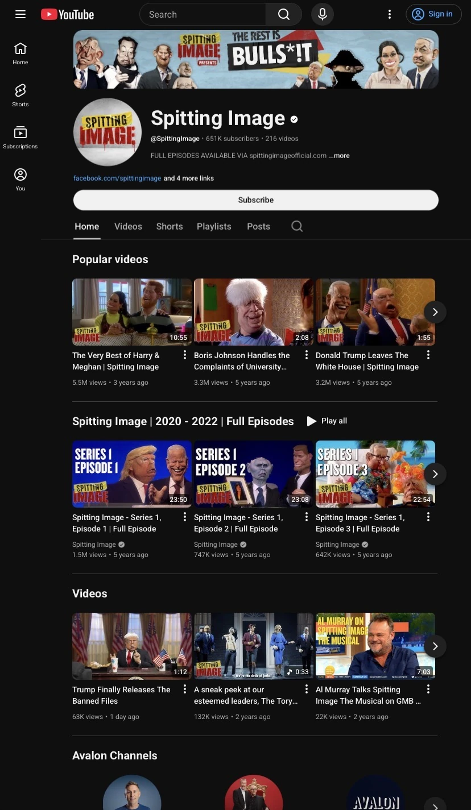The width and height of the screenshot is (471, 810).
Task: Open the Playlists tab
Action: (214, 226)
